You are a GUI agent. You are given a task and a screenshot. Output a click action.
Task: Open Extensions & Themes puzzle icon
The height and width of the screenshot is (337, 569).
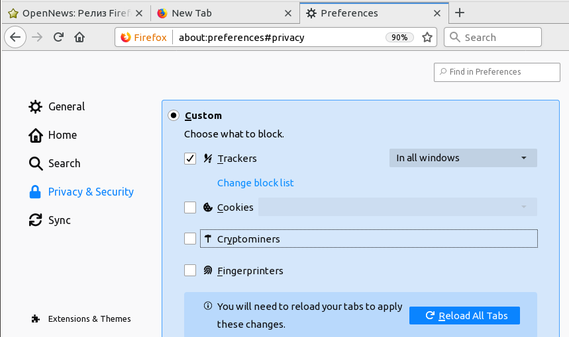[36, 319]
